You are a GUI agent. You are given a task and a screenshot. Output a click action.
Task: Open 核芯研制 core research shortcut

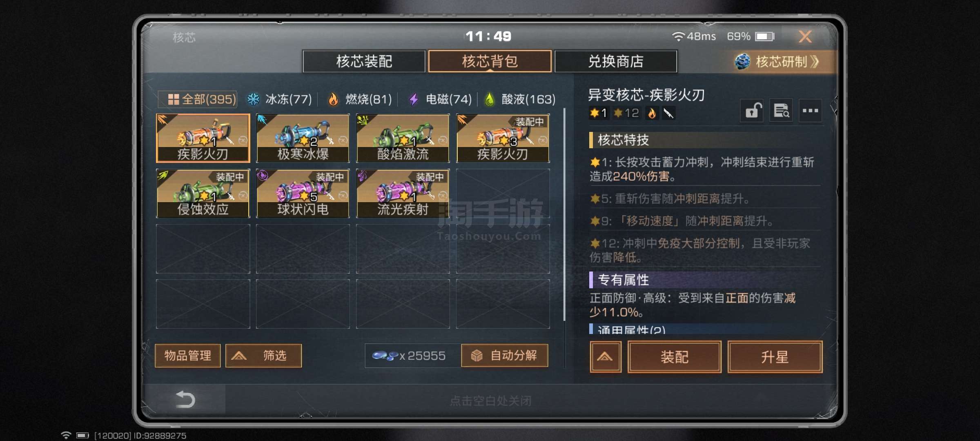(x=777, y=62)
